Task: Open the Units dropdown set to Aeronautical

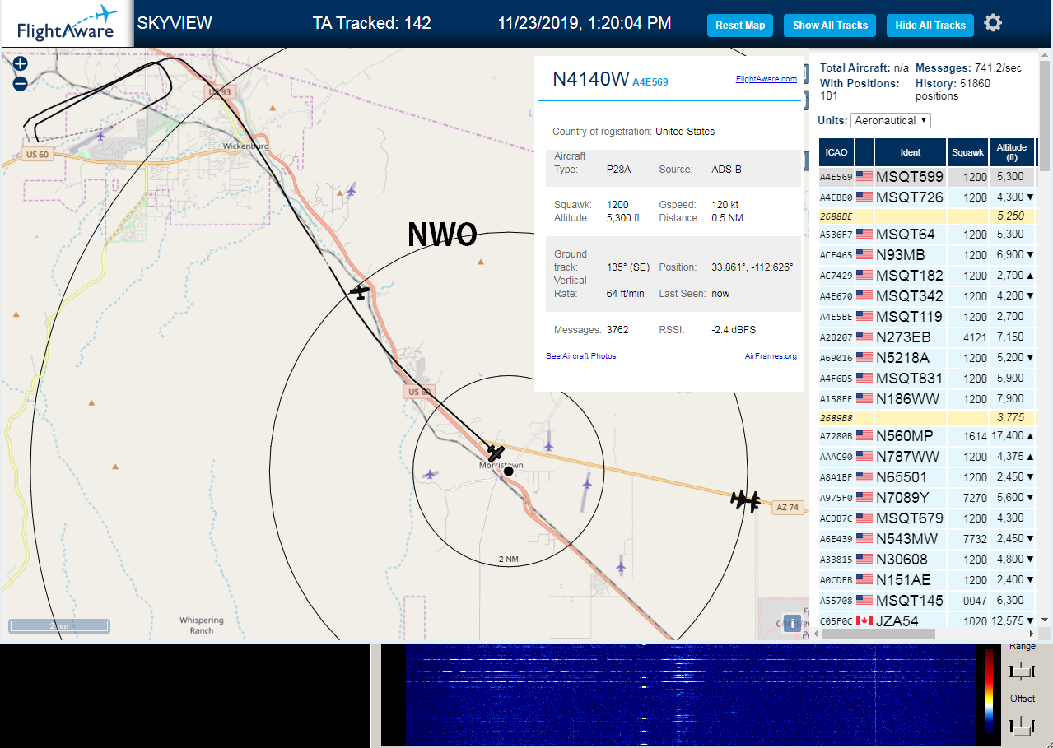Action: pos(891,120)
